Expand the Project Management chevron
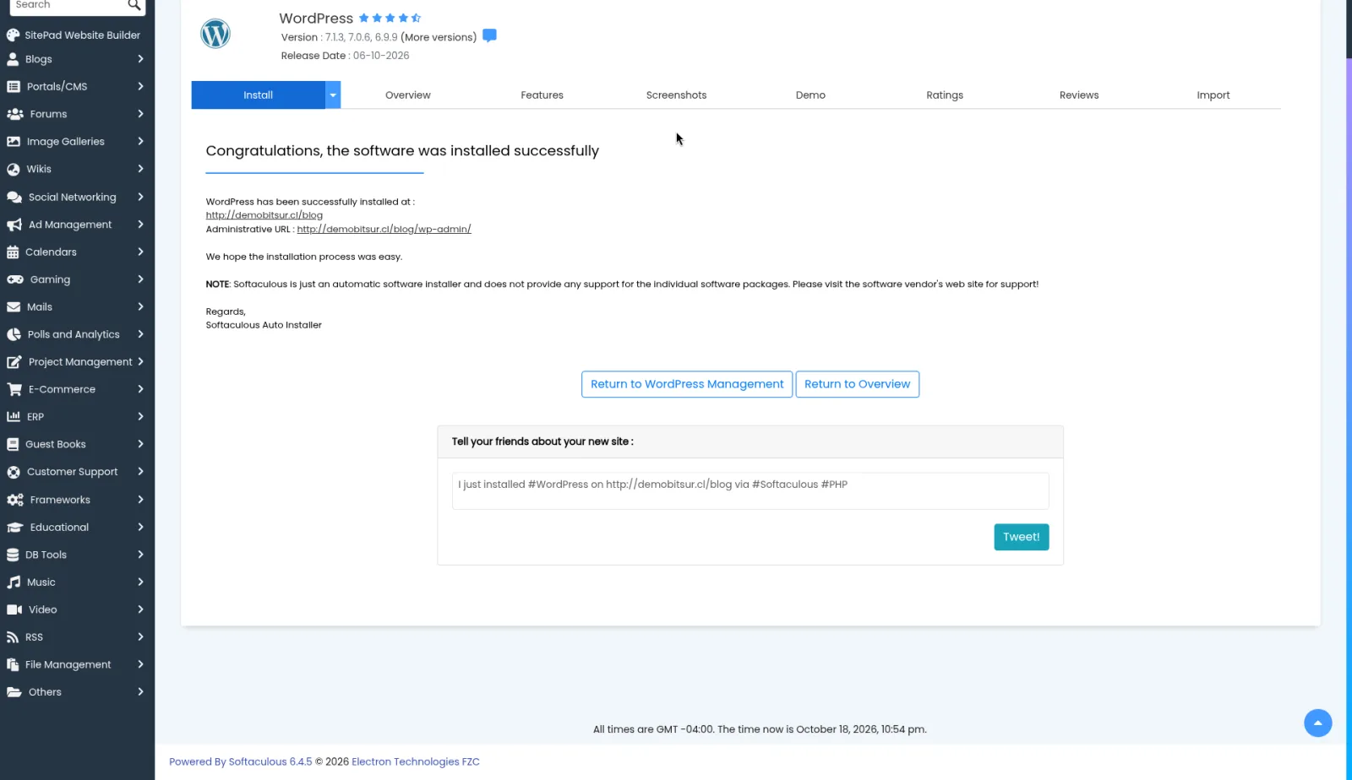 pos(140,361)
